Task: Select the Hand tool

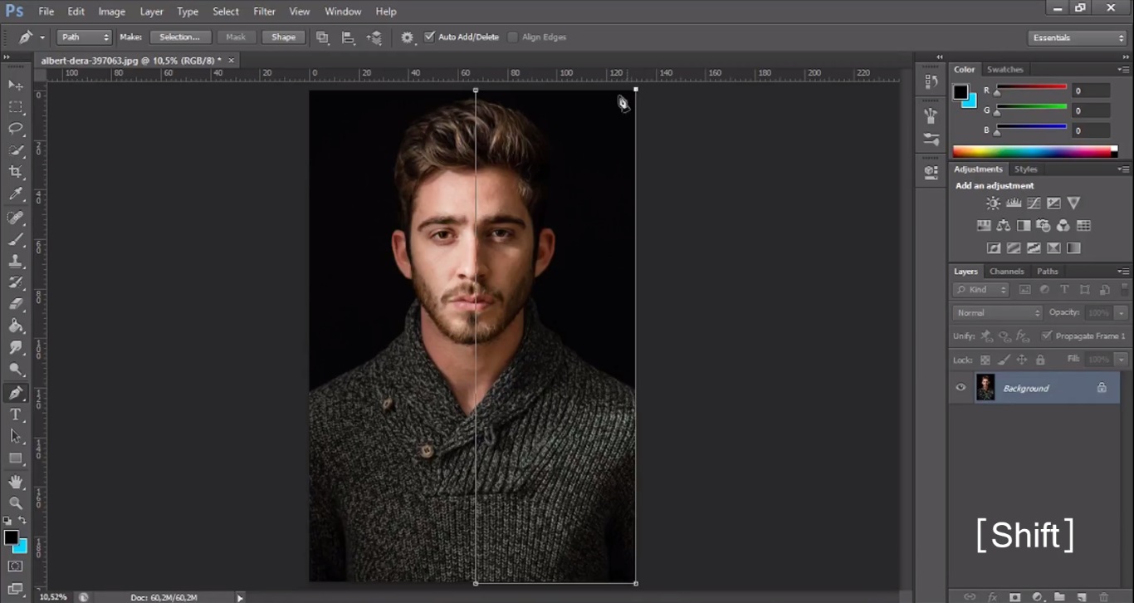Action: [x=16, y=482]
